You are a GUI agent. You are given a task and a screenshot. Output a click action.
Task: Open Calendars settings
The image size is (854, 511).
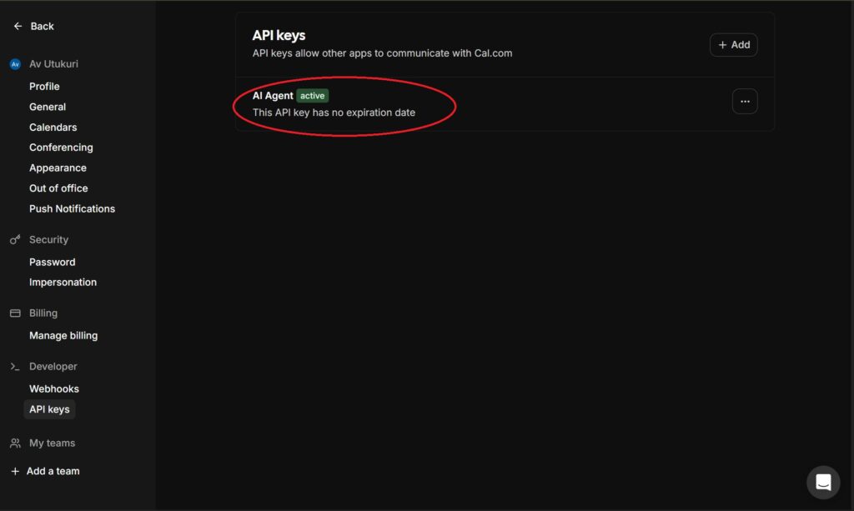tap(53, 128)
